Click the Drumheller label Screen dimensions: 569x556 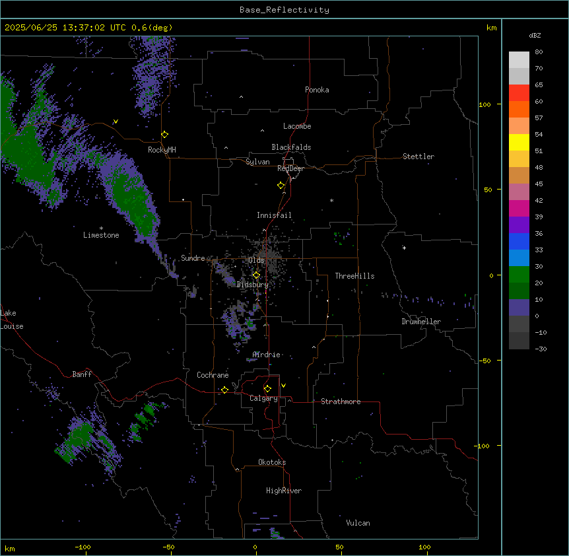click(x=421, y=322)
